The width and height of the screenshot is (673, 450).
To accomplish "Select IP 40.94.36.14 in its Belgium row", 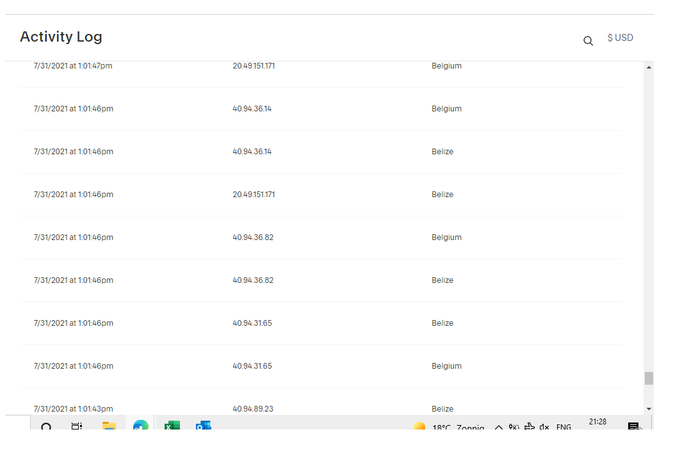I will click(252, 109).
